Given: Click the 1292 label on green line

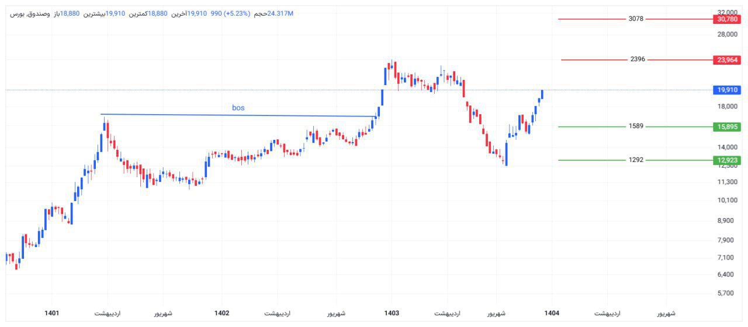Looking at the screenshot, I should (x=636, y=160).
